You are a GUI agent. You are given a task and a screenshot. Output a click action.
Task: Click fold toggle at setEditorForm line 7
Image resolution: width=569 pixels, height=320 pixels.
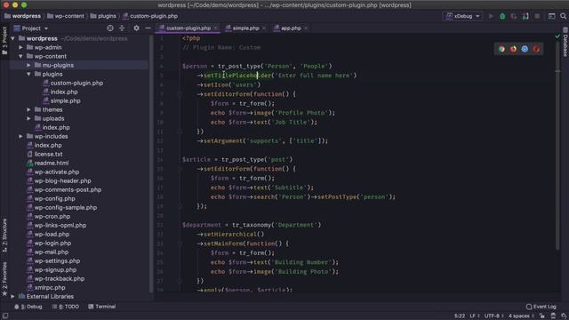[x=180, y=94]
